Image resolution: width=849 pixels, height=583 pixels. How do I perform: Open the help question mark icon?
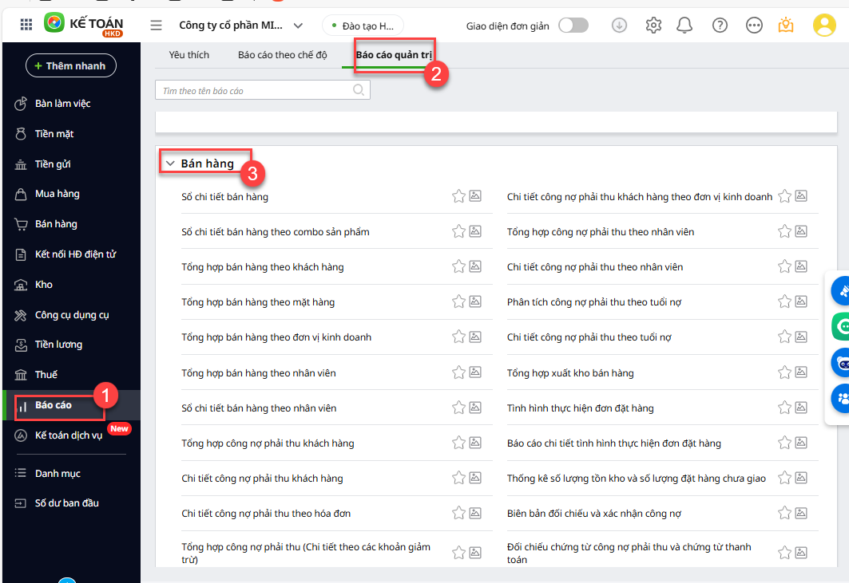tap(720, 26)
